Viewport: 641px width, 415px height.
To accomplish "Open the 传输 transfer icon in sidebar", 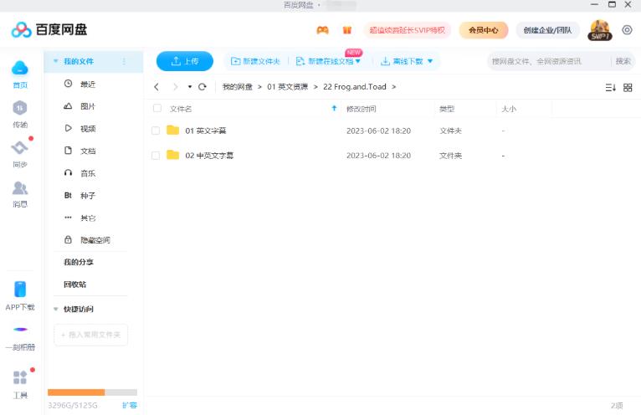I will point(19,108).
